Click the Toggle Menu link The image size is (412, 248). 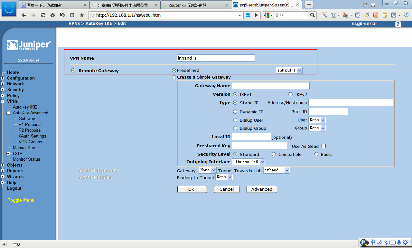pos(21,200)
